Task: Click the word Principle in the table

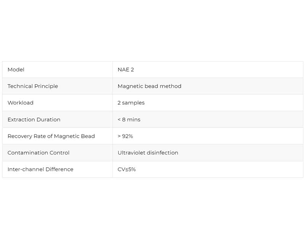Action: click(46, 86)
